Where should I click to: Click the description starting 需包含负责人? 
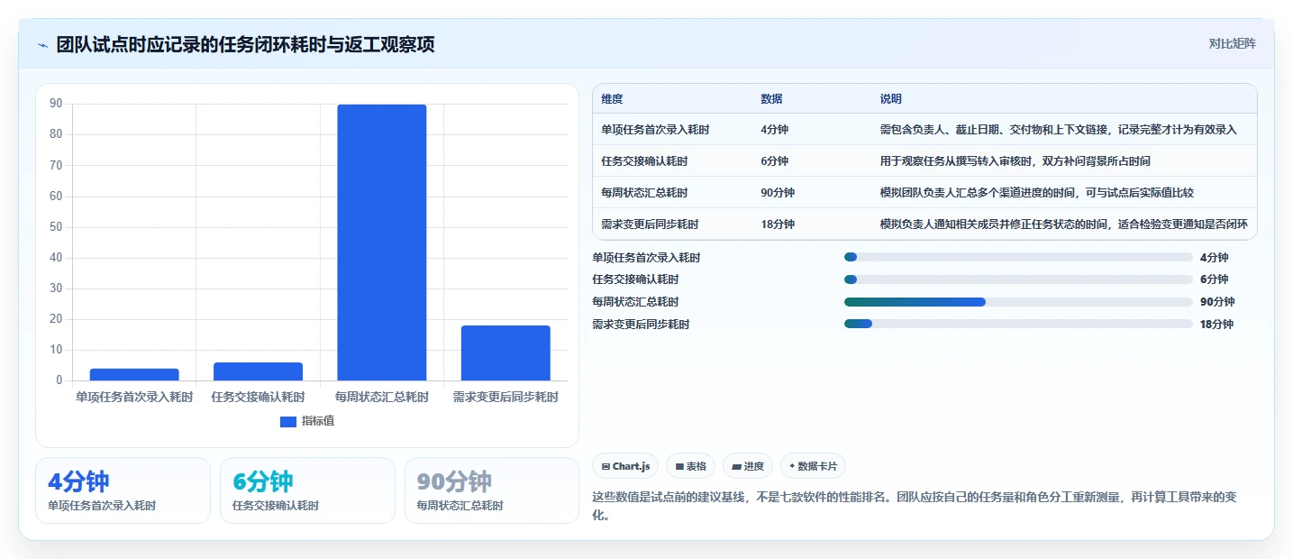pyautogui.click(x=1058, y=130)
